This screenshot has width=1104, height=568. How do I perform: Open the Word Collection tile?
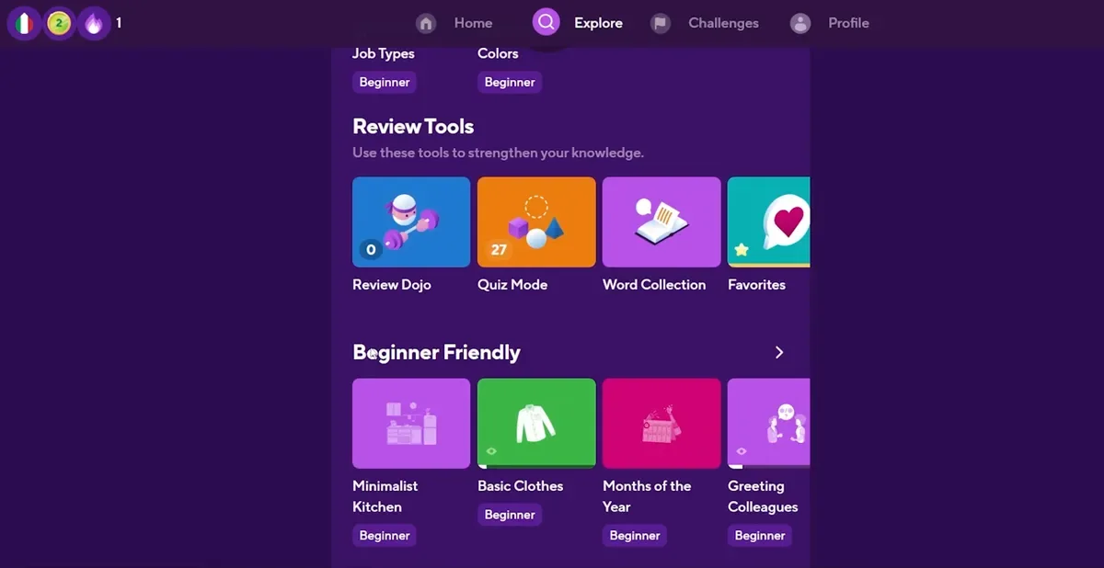pos(661,222)
